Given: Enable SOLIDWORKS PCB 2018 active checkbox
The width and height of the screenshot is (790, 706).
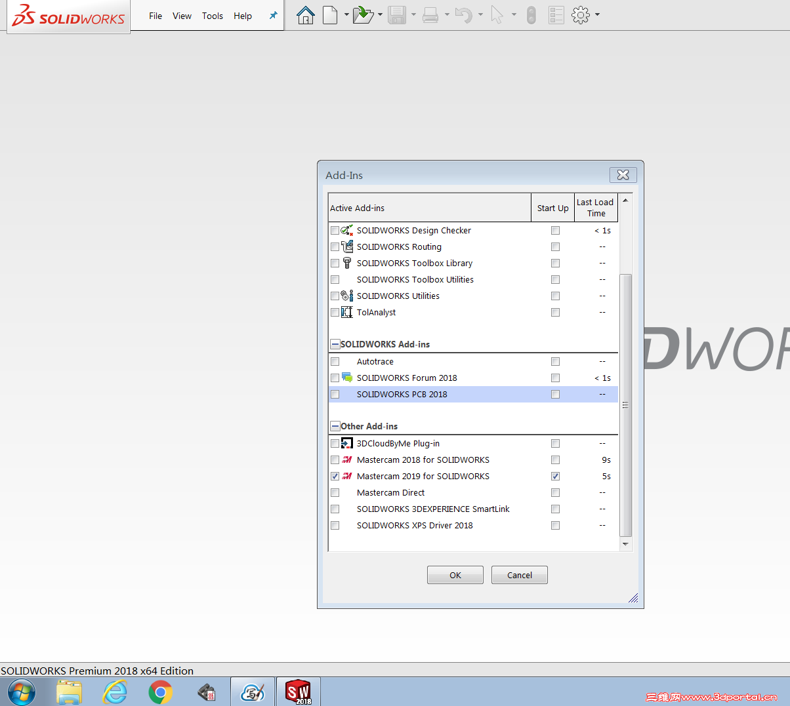Looking at the screenshot, I should pyautogui.click(x=335, y=395).
